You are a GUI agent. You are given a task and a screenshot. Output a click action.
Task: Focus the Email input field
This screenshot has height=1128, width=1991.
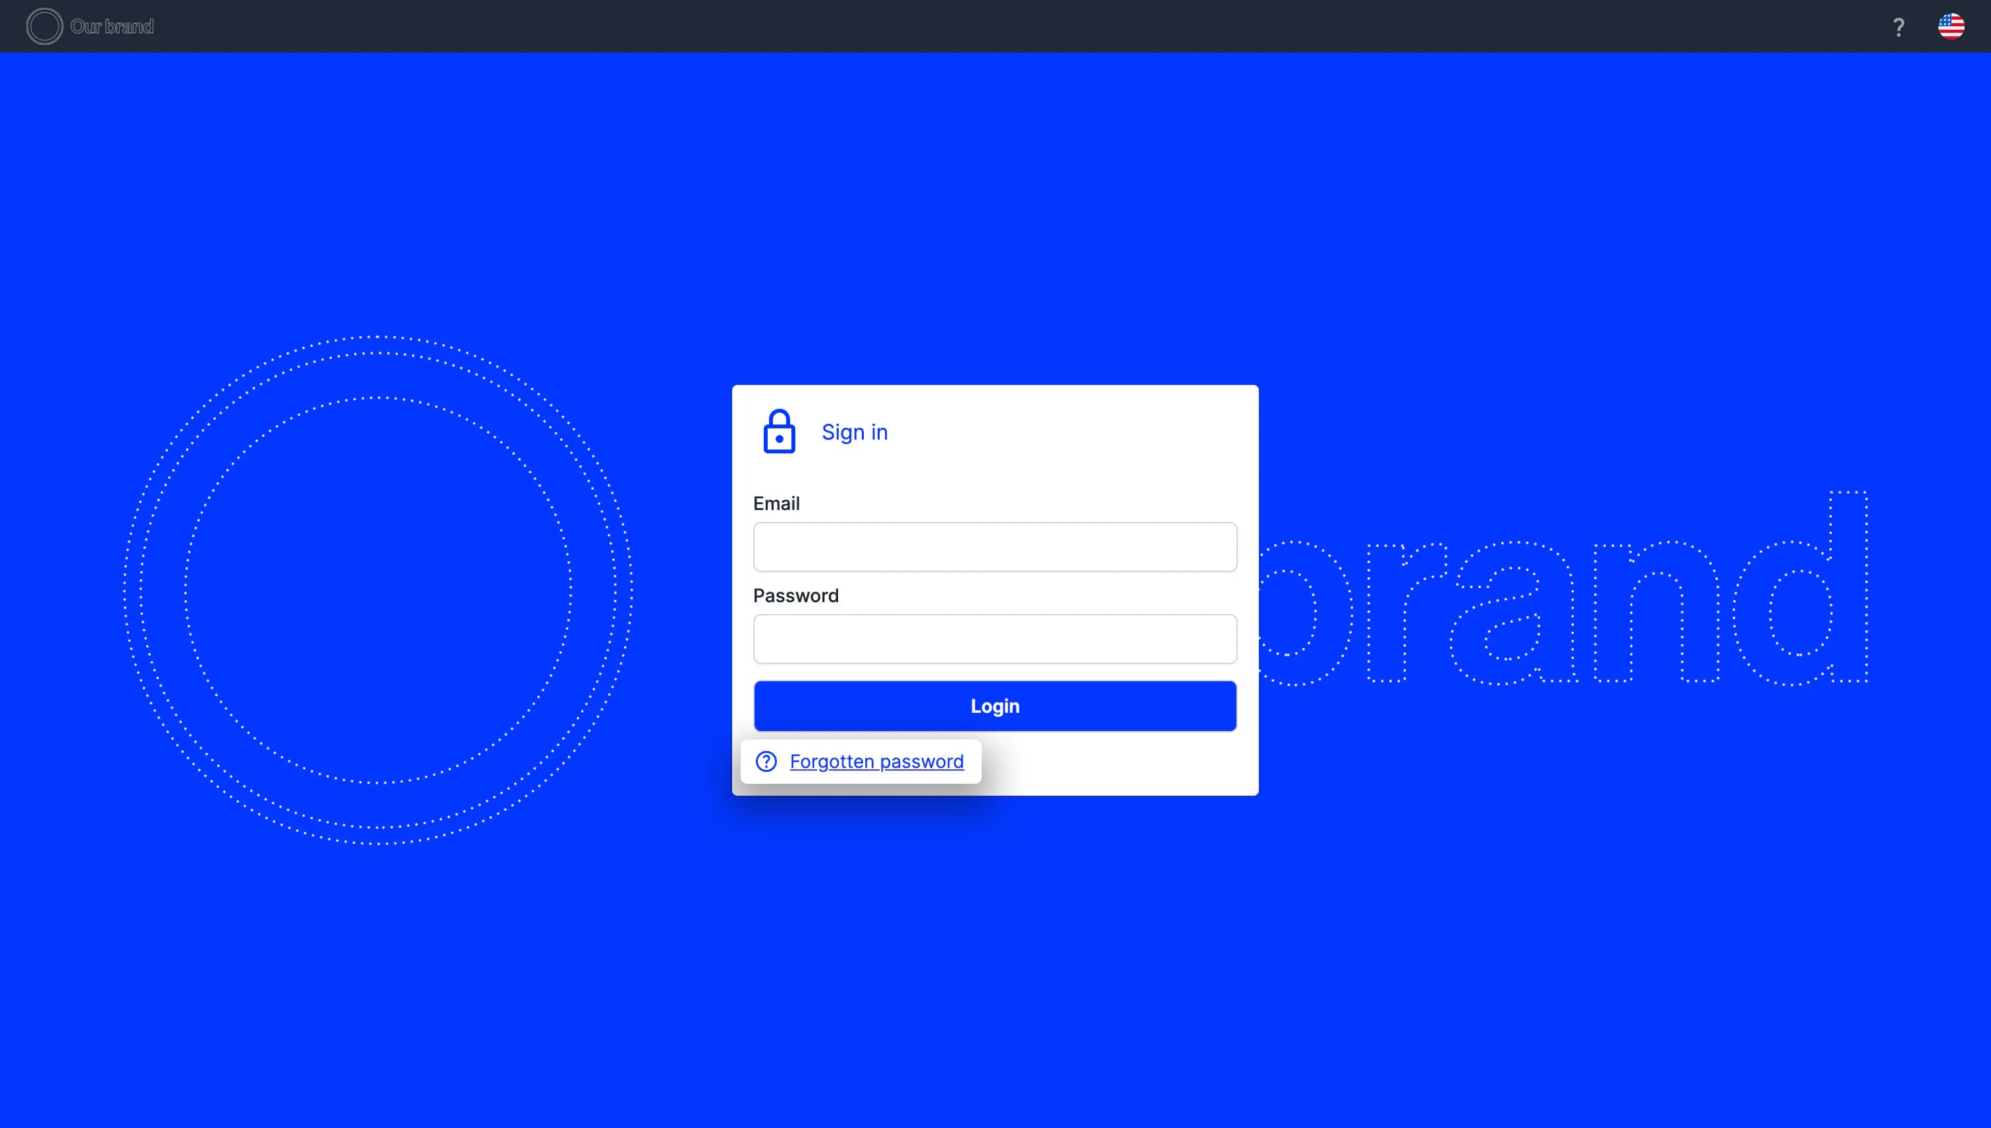[994, 547]
